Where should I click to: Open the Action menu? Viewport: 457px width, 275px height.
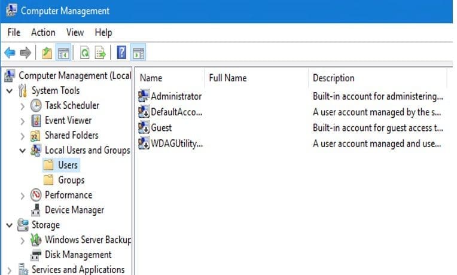pos(43,32)
